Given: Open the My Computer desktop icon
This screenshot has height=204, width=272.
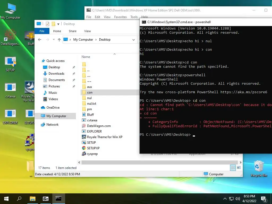Looking at the screenshot, I should 10,11.
